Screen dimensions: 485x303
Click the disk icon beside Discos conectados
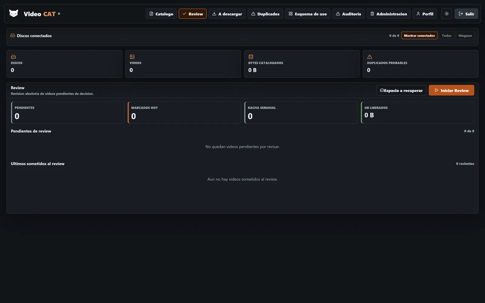tap(13, 35)
